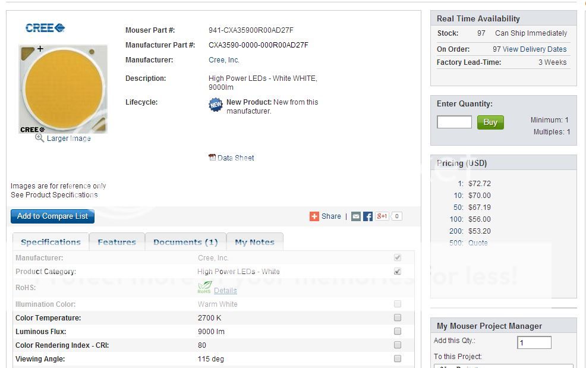This screenshot has width=586, height=368.
Task: Click the My Mouser Project Manager heading
Action: (489, 326)
